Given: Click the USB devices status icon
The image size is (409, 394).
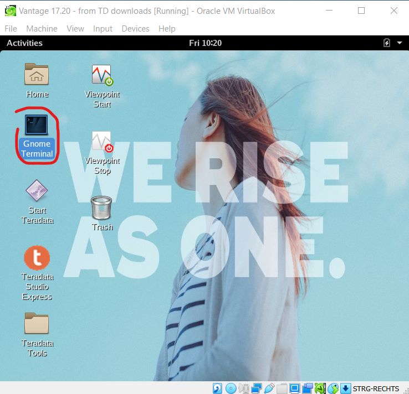Looking at the screenshot, I should (x=269, y=388).
